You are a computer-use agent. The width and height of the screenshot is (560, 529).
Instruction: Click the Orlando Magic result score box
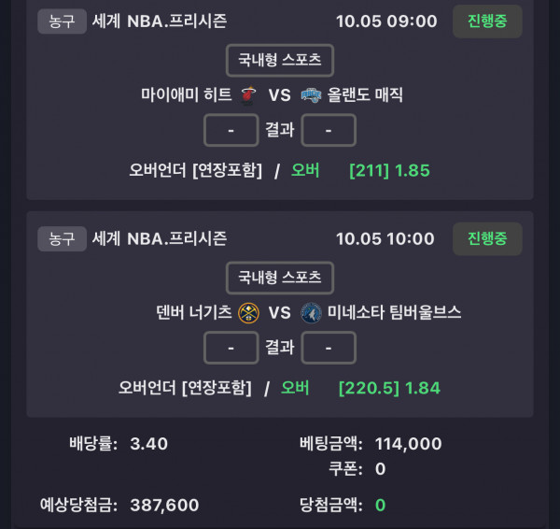329,130
